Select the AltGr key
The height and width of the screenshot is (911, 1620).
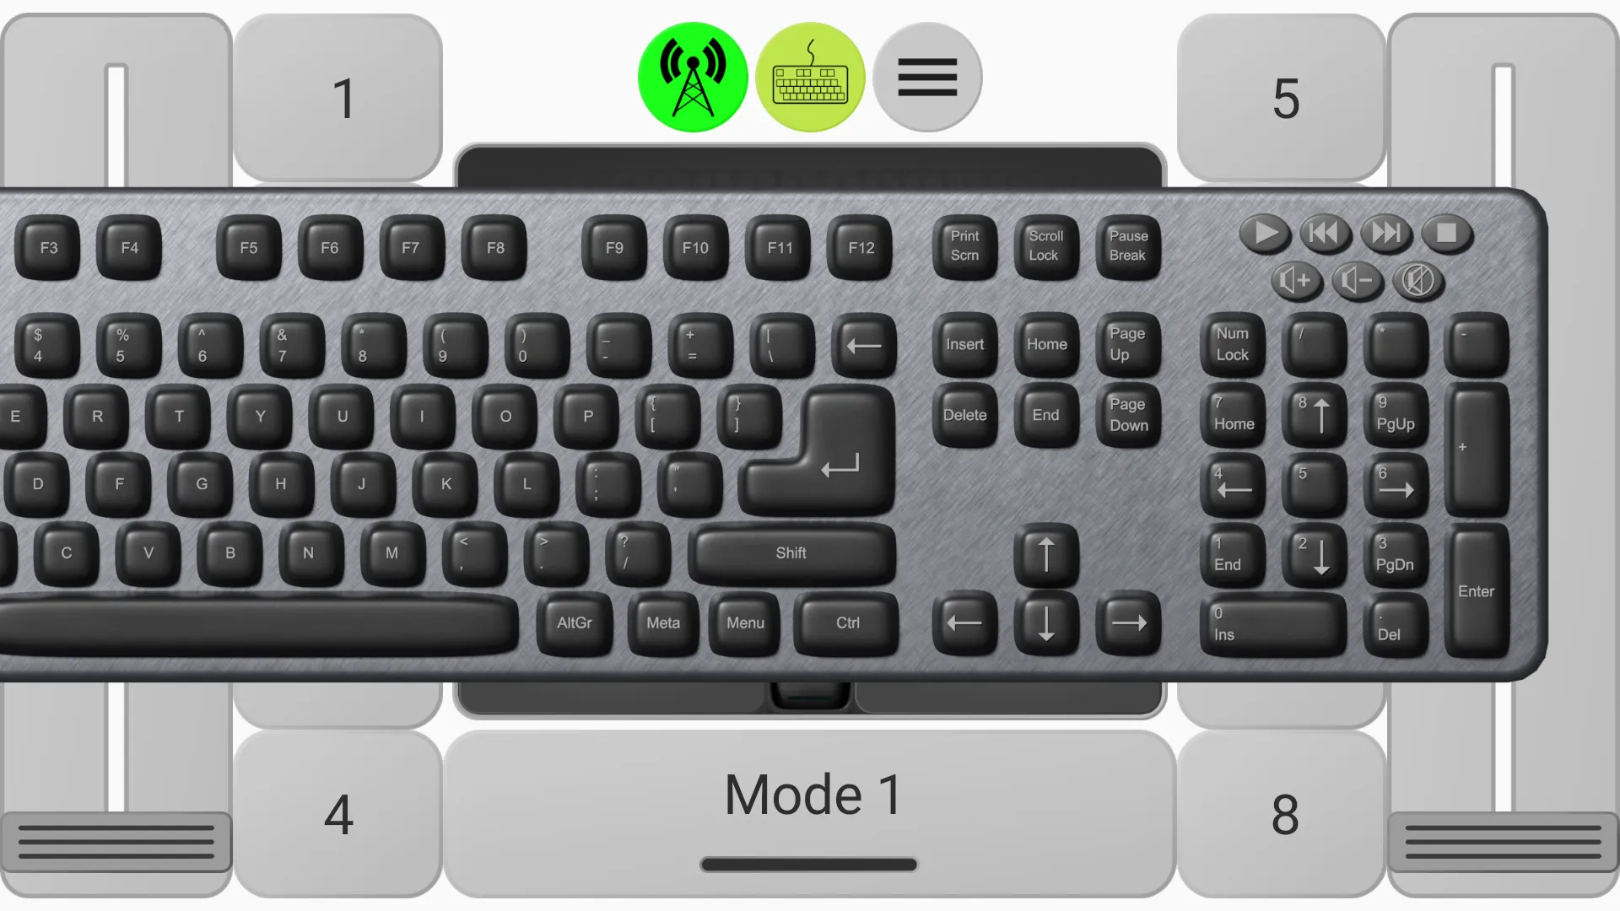tap(573, 623)
